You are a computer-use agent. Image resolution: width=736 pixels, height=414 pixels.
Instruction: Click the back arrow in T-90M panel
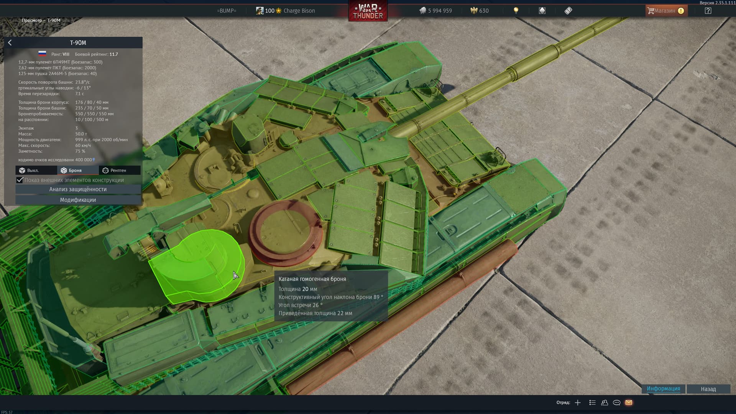coord(10,43)
